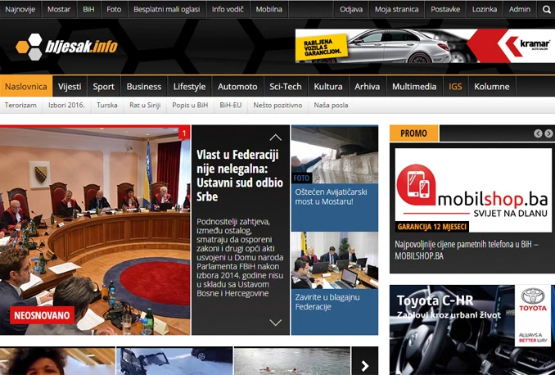This screenshot has width=555, height=375.
Task: Go to Kolumne section
Action: click(x=492, y=87)
